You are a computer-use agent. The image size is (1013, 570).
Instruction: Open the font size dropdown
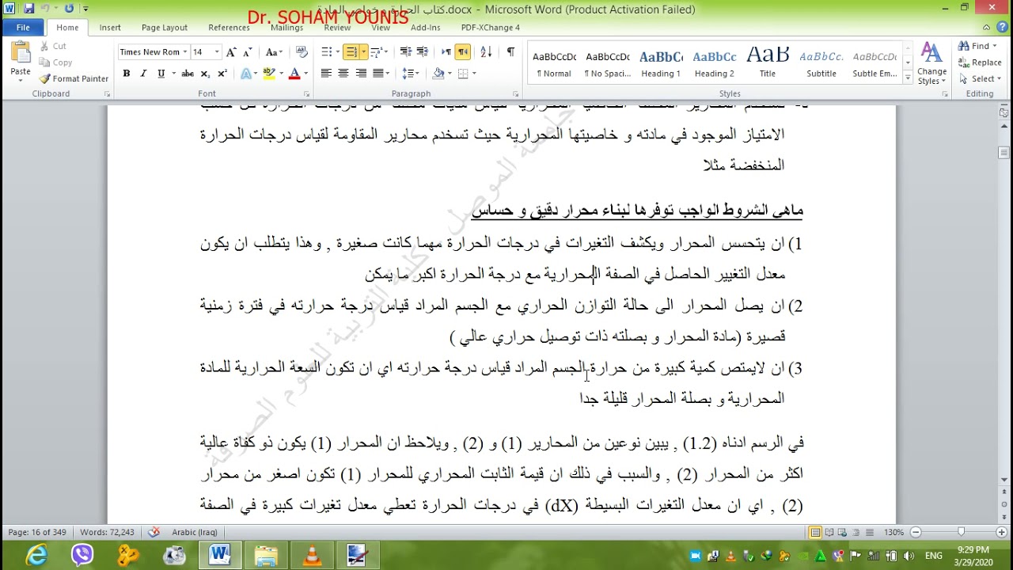tap(217, 52)
